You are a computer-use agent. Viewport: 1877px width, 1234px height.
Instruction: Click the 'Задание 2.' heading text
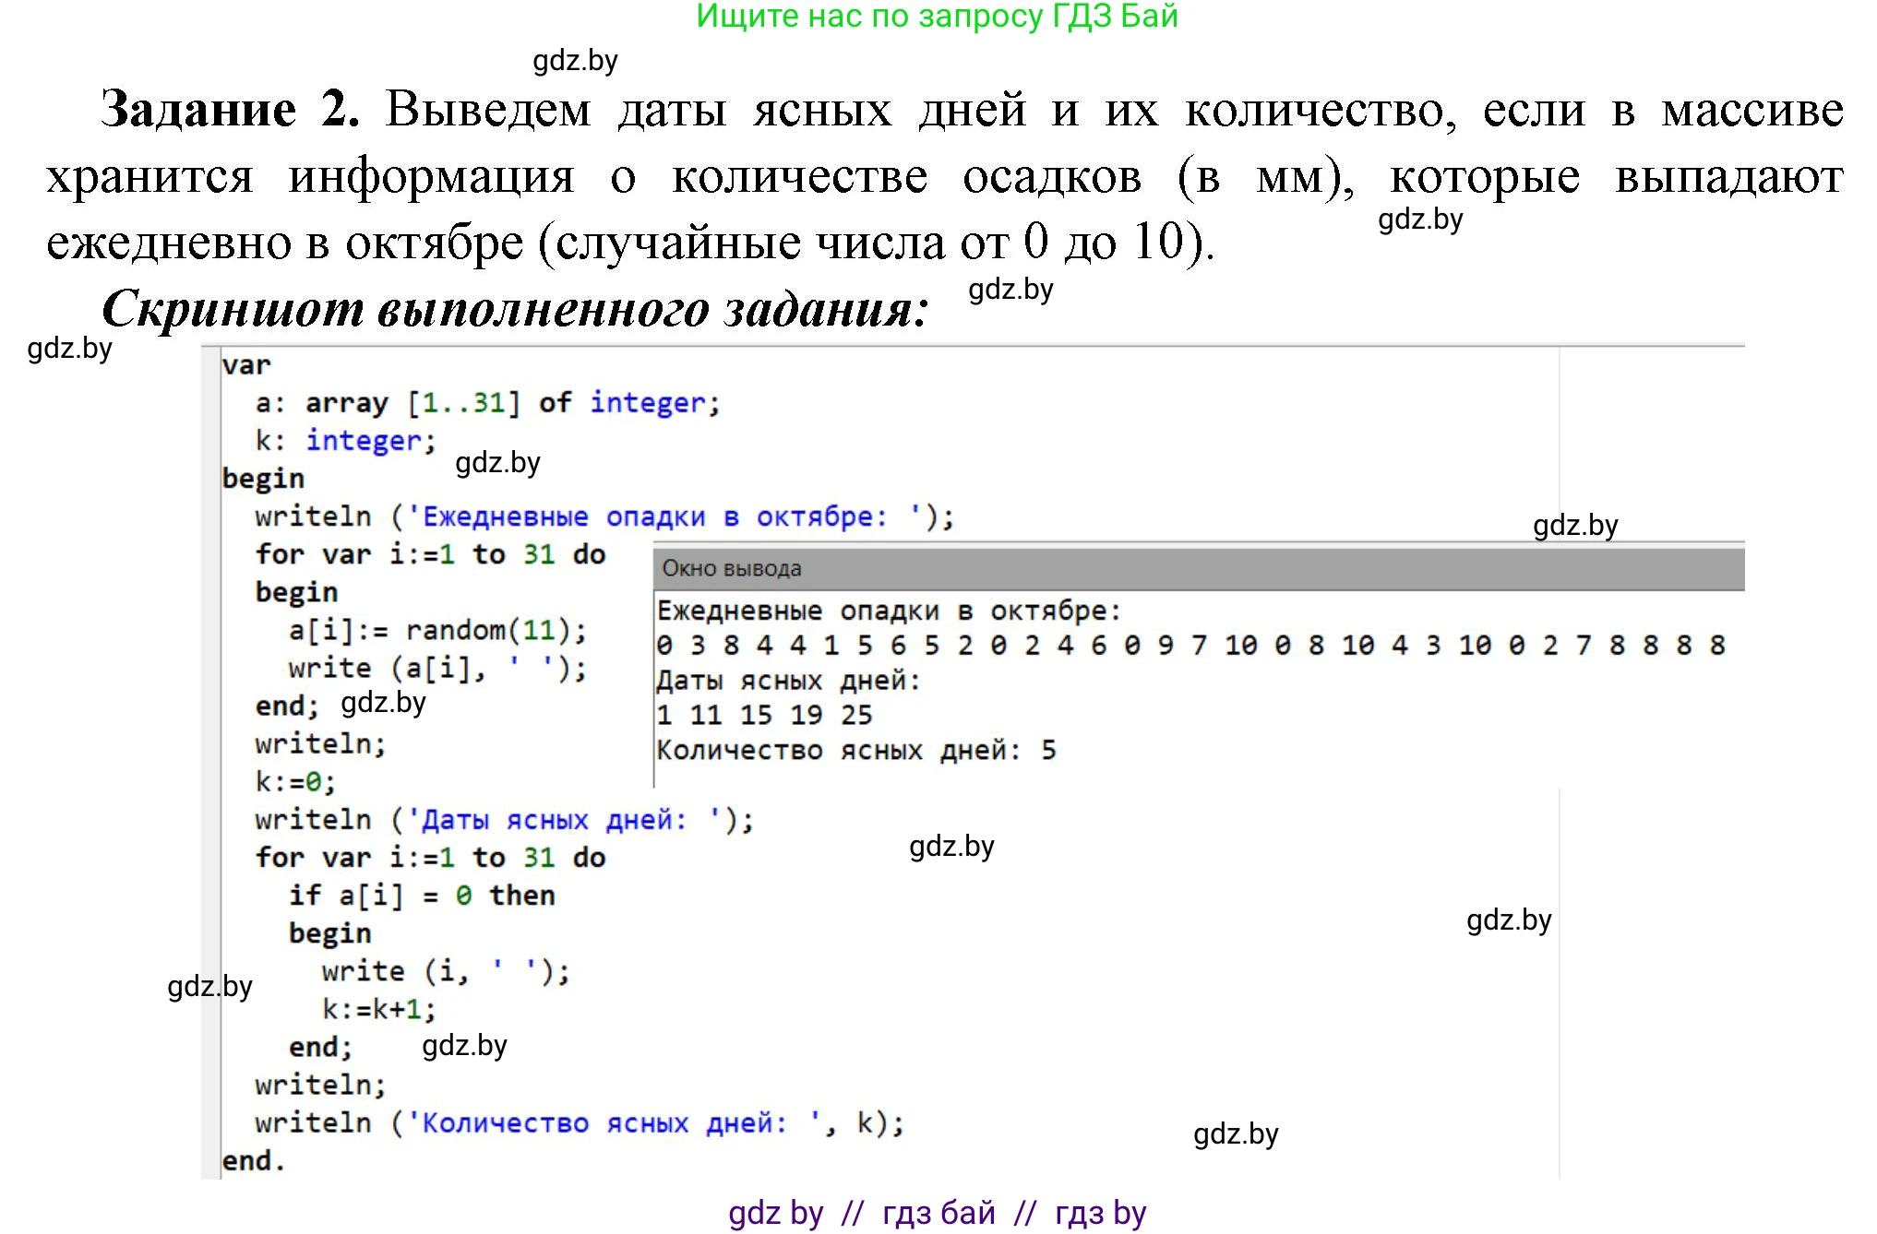pyautogui.click(x=230, y=110)
